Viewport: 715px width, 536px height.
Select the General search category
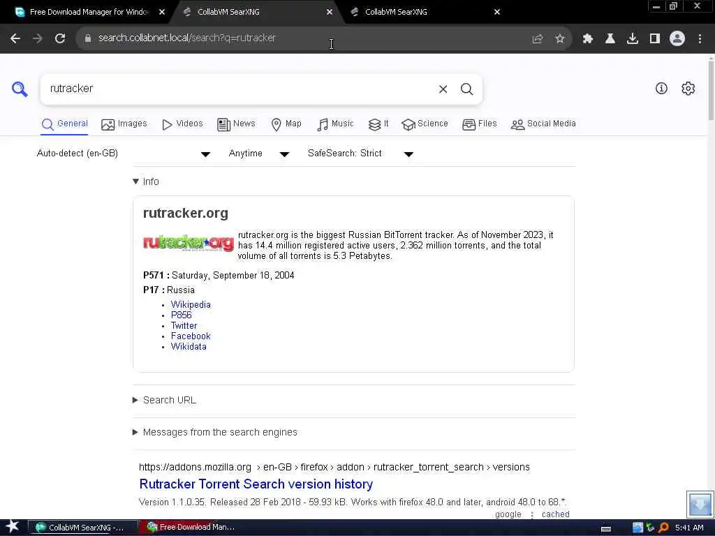(64, 124)
